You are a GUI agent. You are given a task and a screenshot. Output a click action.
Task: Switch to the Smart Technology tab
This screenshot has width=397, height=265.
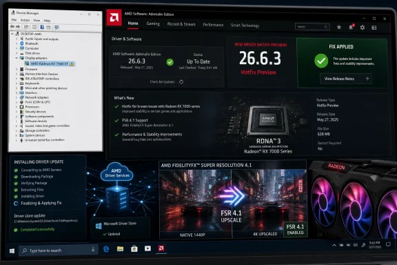[x=245, y=26]
